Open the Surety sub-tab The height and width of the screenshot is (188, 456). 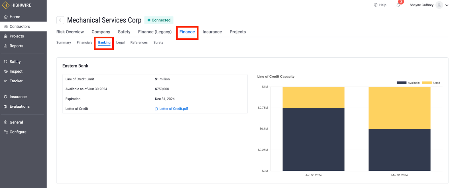point(158,43)
